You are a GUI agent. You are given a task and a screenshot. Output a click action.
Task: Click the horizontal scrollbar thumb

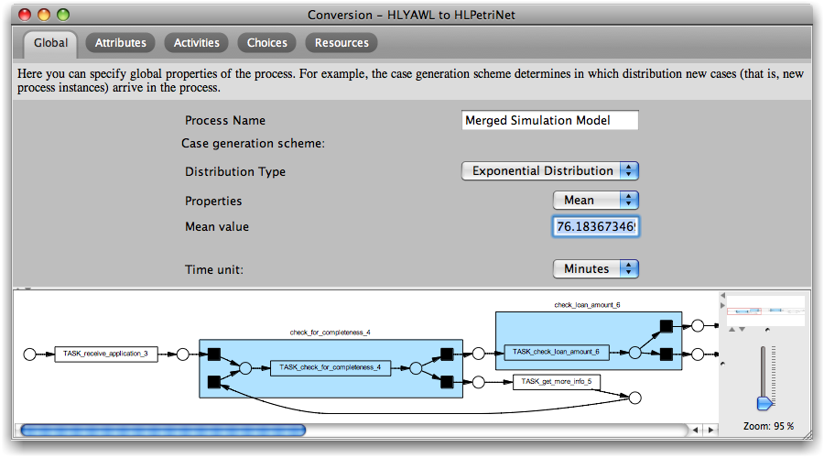[x=163, y=430]
